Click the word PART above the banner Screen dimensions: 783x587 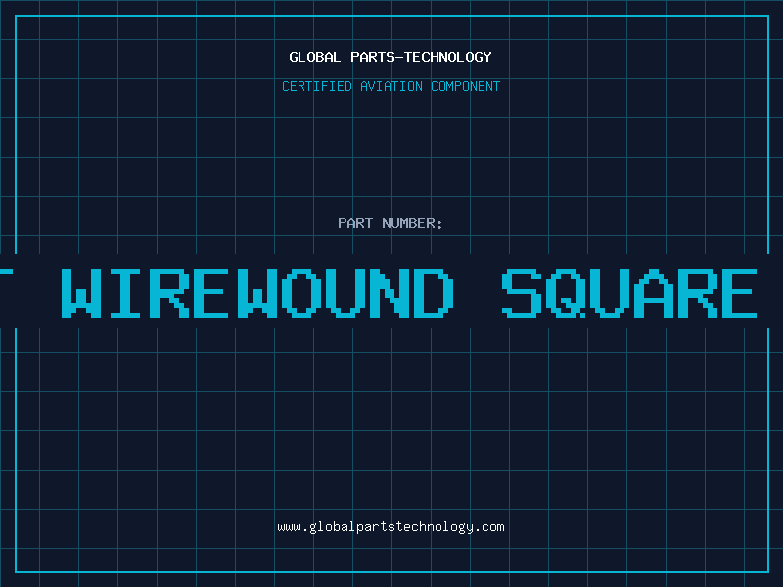[355, 223]
